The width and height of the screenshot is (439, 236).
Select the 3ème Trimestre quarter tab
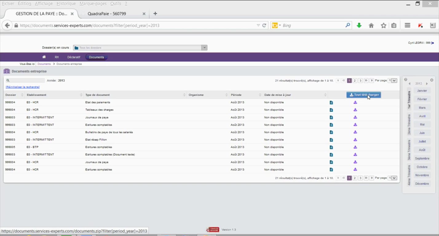pyautogui.click(x=409, y=150)
